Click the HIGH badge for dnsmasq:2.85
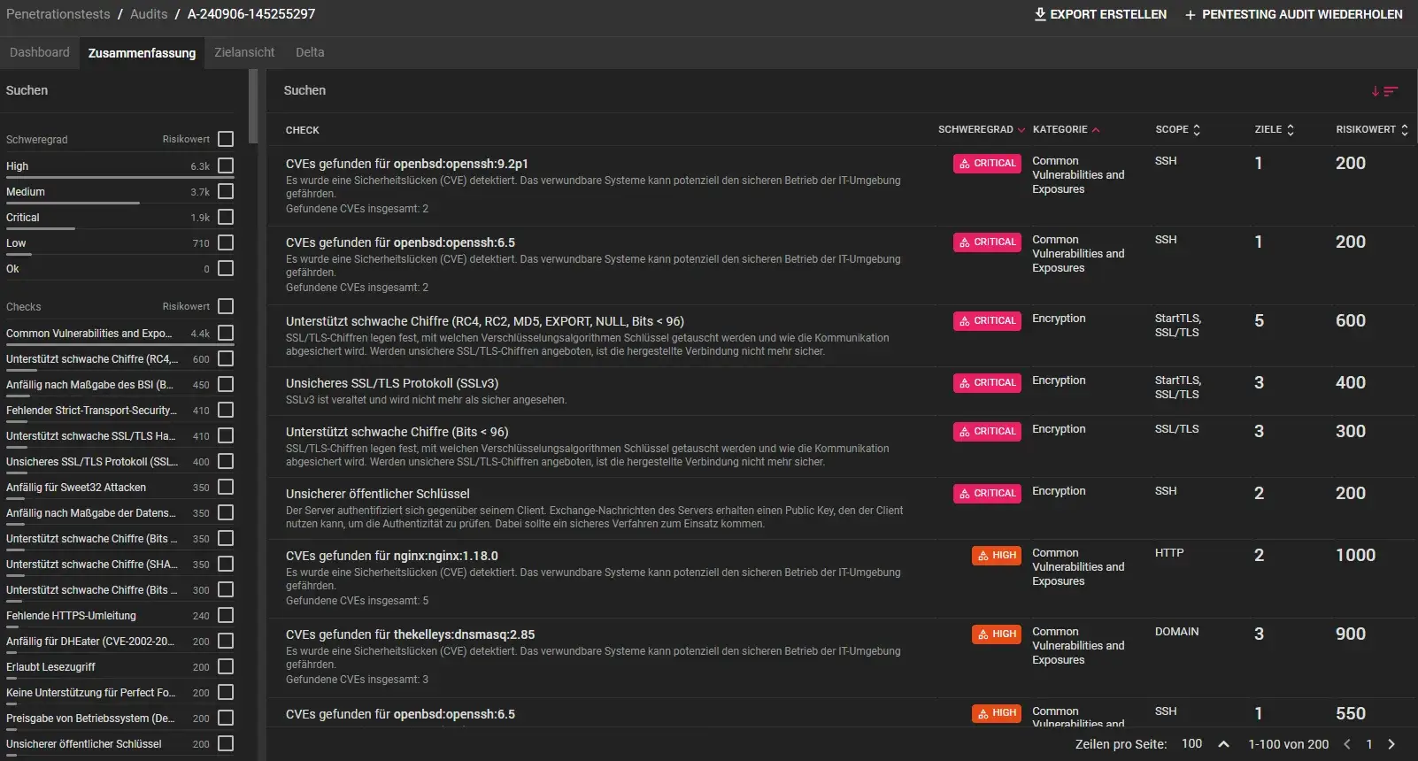Viewport: 1418px width, 761px height. (997, 634)
